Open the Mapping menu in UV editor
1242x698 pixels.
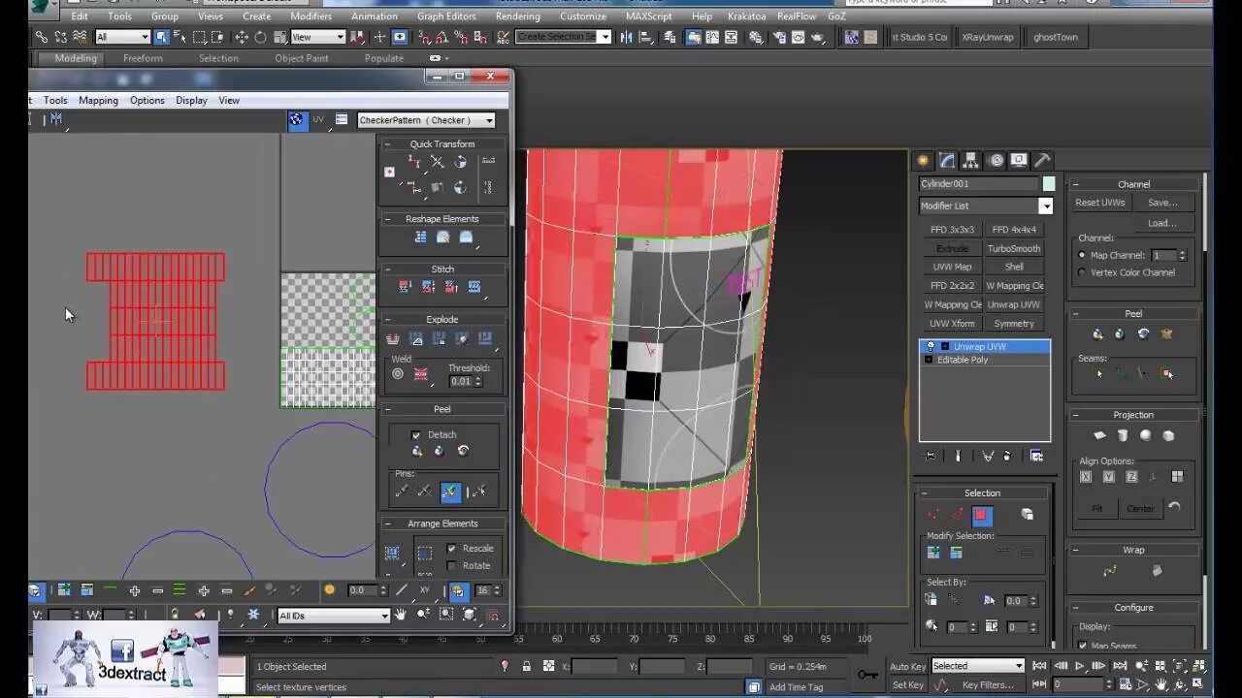pyautogui.click(x=98, y=100)
